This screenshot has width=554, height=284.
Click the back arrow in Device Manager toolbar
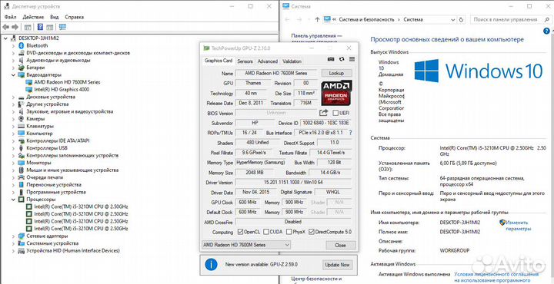click(x=5, y=27)
